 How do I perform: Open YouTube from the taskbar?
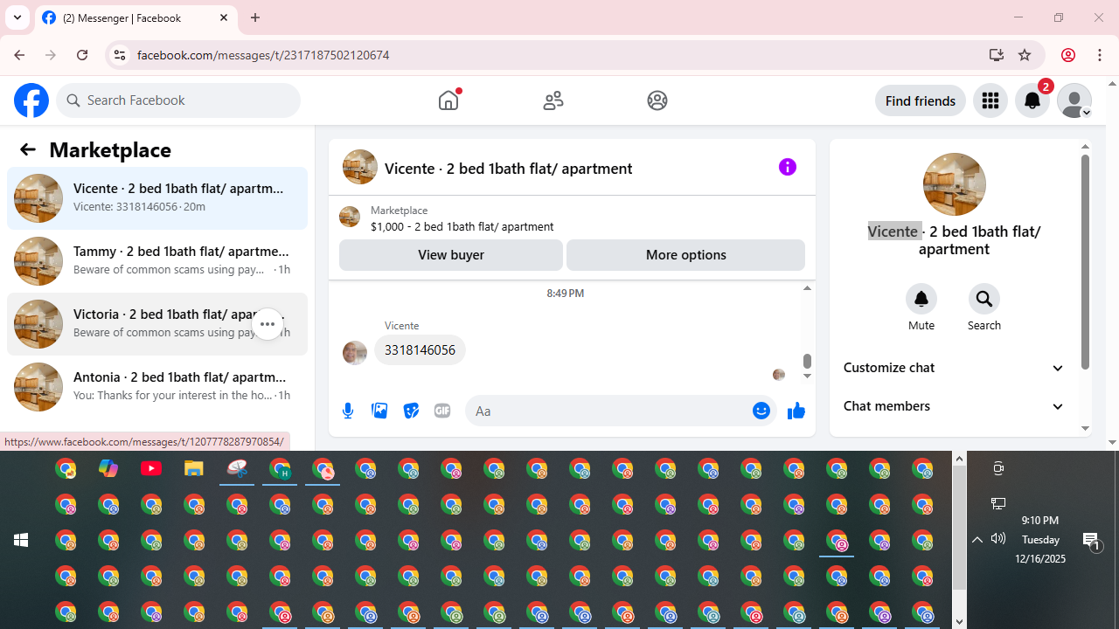[151, 468]
